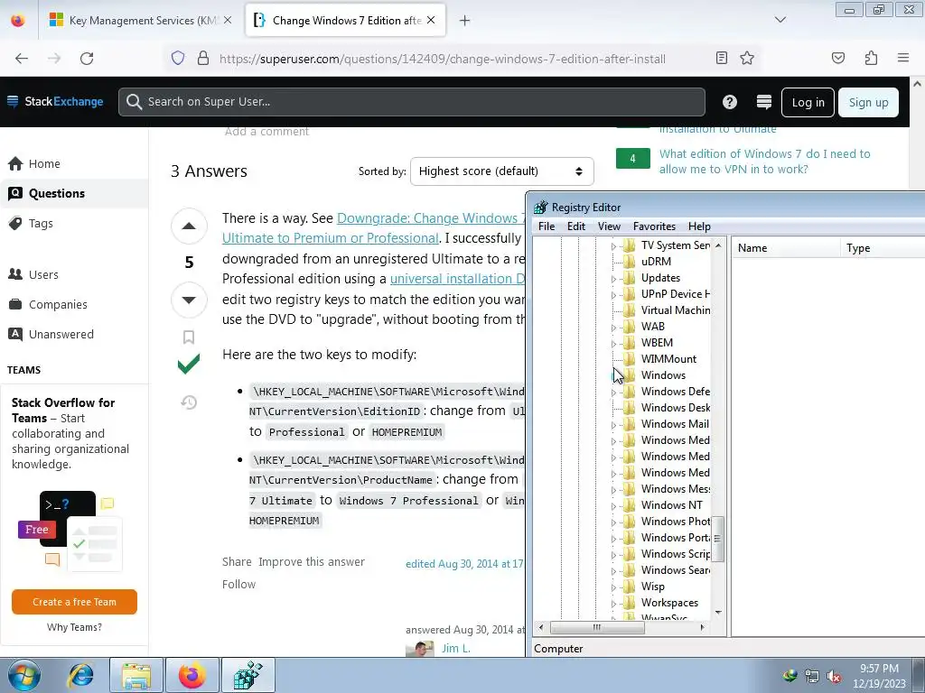Expand the Wisp registry key
The image size is (925, 693).
pos(613,587)
